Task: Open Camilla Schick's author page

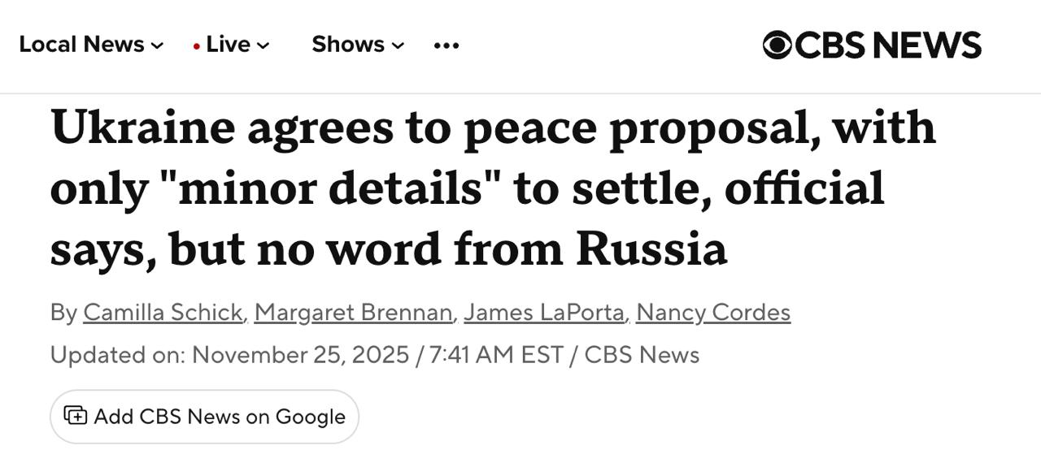Action: 163,312
